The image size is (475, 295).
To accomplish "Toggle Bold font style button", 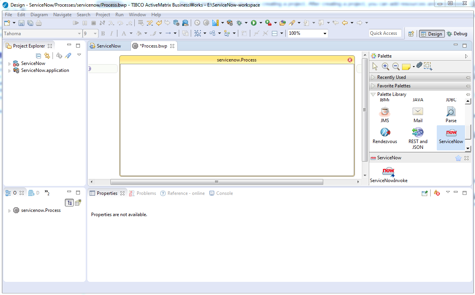I will [103, 34].
